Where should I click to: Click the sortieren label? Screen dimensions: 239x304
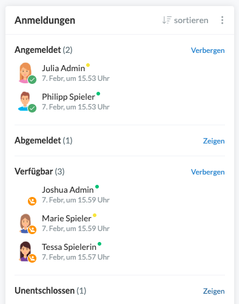(x=191, y=20)
